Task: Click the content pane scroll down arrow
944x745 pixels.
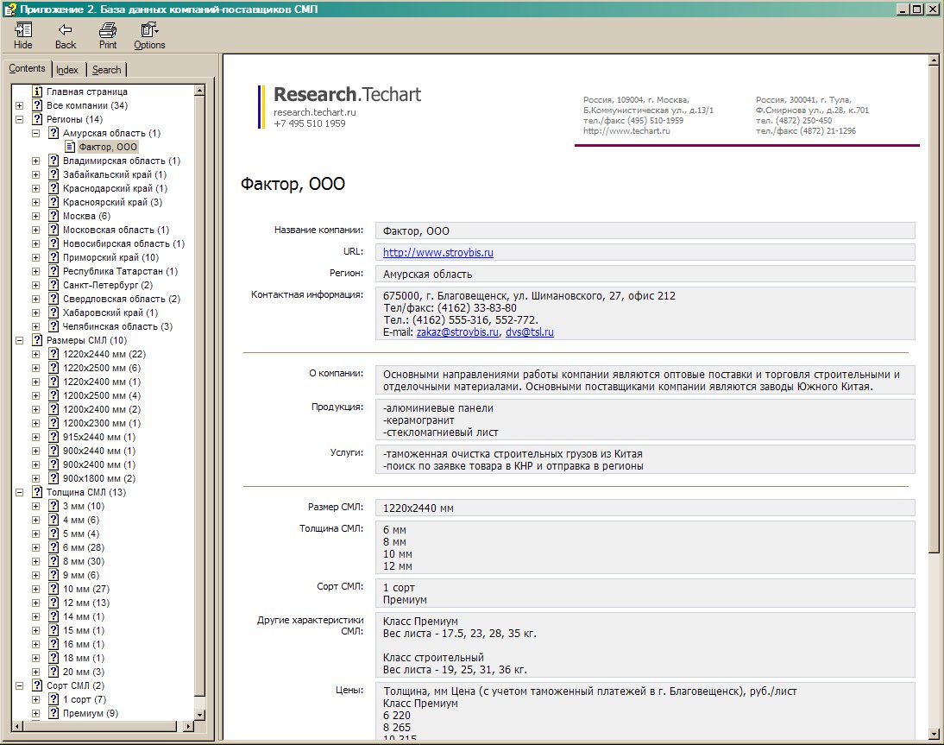Action: pyautogui.click(x=934, y=734)
